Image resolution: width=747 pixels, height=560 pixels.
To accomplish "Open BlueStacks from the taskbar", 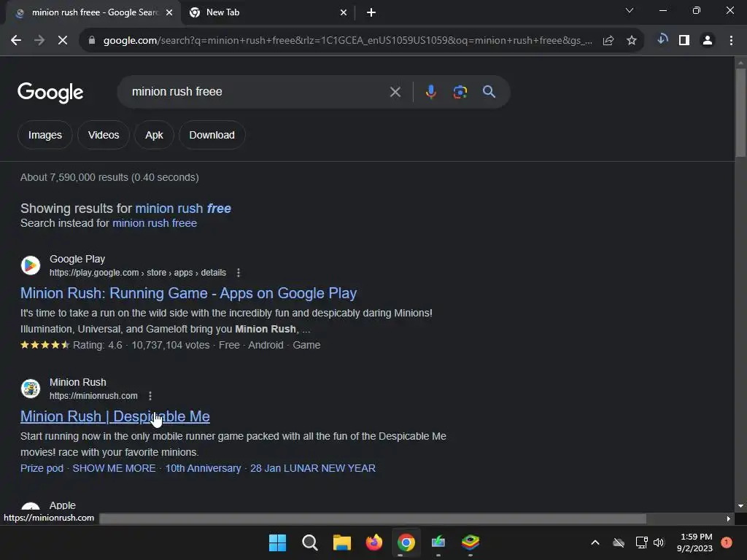I will coord(471,542).
